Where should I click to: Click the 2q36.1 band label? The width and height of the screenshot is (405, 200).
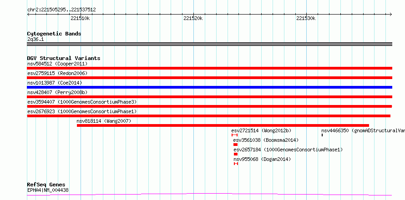click(x=35, y=40)
